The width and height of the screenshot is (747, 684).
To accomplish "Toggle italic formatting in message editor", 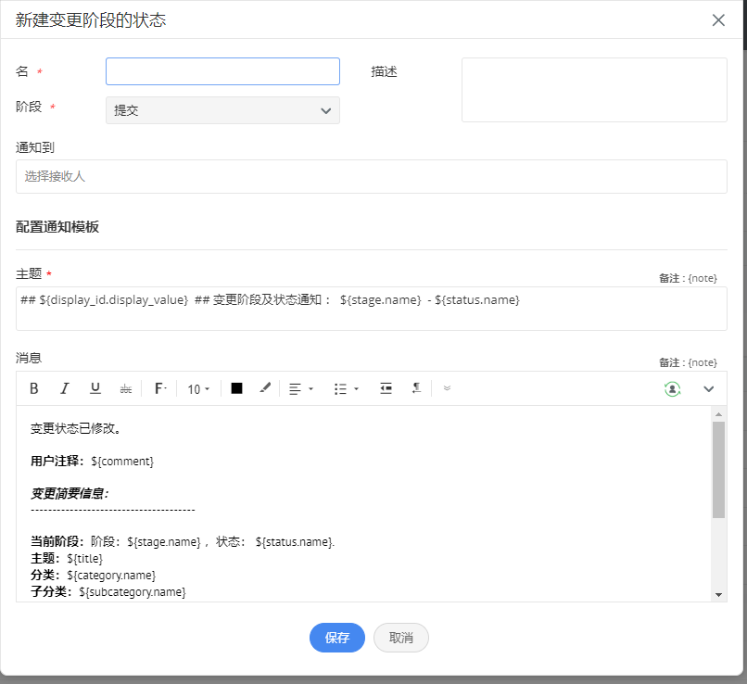I will [x=65, y=388].
